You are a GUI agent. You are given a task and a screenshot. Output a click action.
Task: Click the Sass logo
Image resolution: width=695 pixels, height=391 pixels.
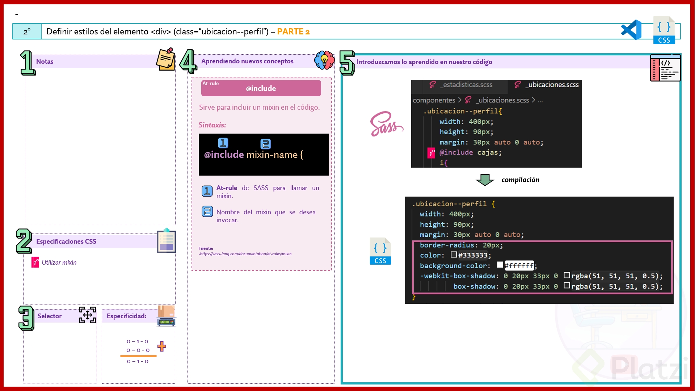tap(386, 124)
